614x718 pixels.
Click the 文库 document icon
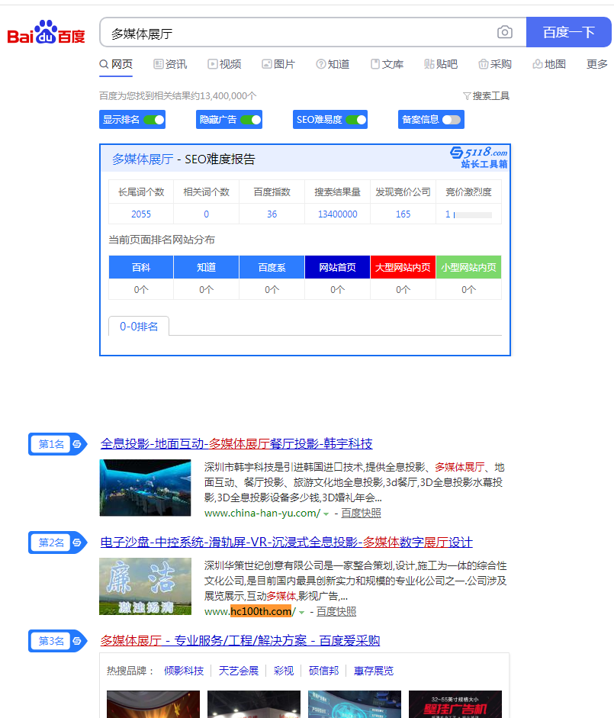click(x=375, y=64)
